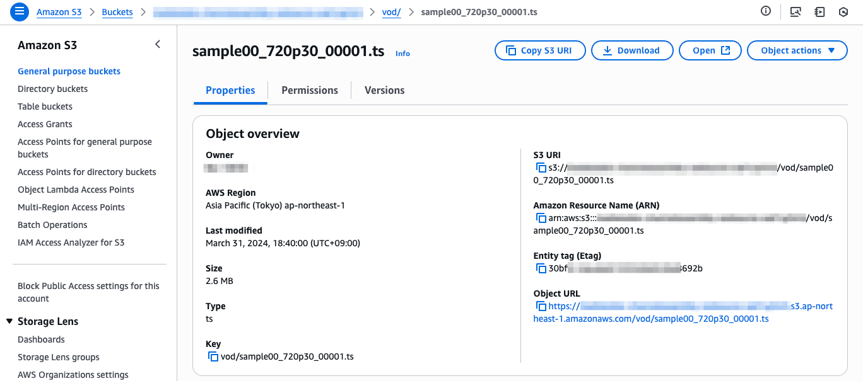Click the Entity tag (Etag) label
Viewport: 863px width, 381px height.
[567, 256]
